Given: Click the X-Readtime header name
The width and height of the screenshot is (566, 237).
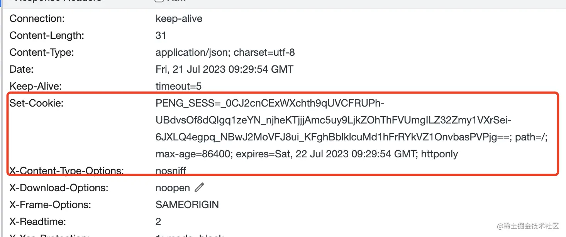Looking at the screenshot, I should (x=38, y=222).
